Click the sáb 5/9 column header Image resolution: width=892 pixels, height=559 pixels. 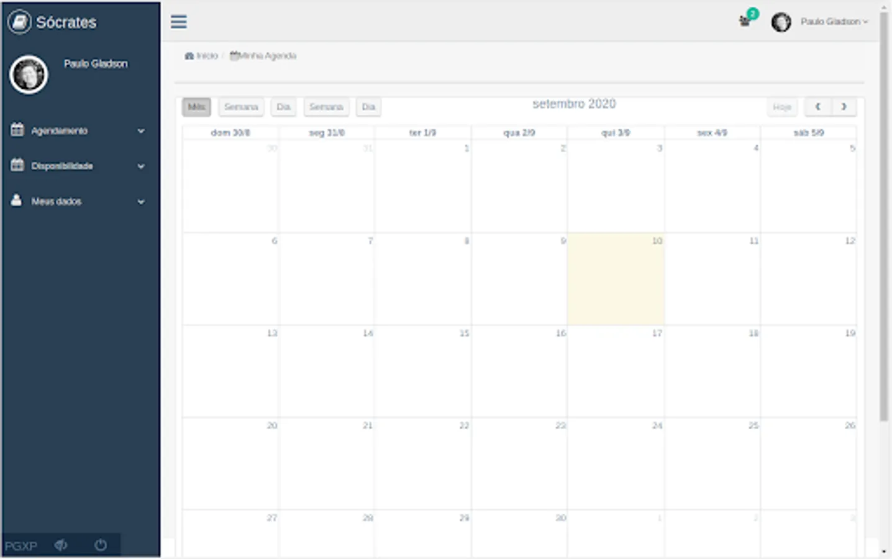coord(809,132)
